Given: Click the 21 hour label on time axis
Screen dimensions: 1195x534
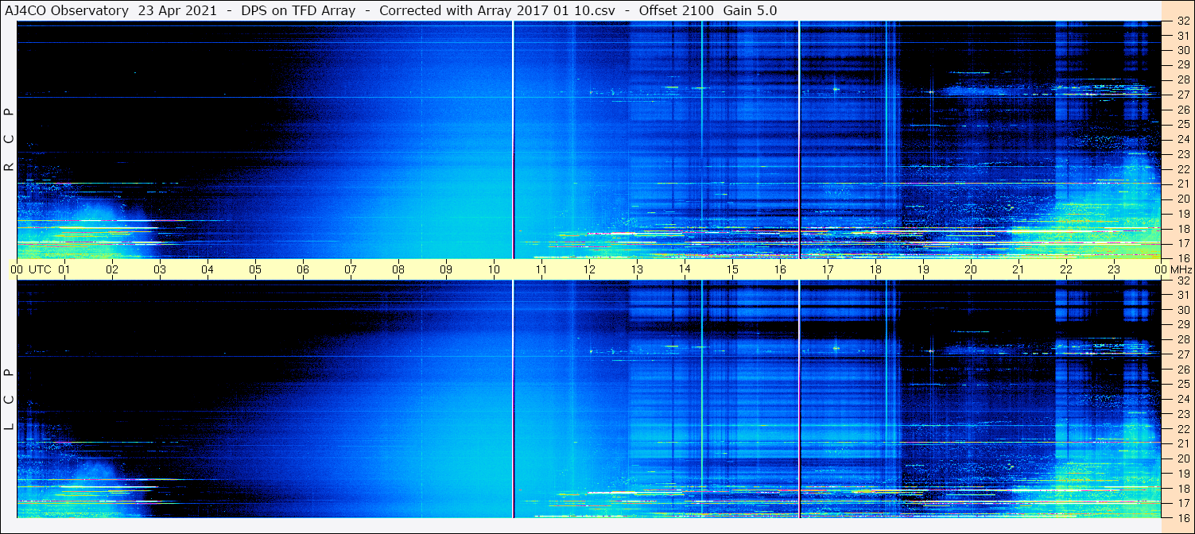Looking at the screenshot, I should 1018,269.
